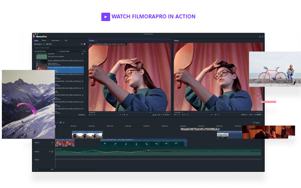
Task: Click the Search in Project Media field
Action: (x=59, y=48)
